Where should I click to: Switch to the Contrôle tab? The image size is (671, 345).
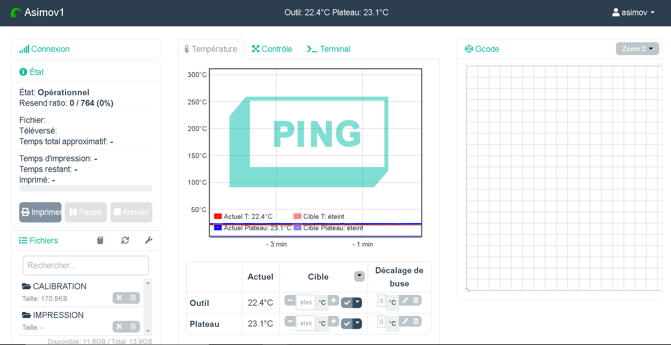point(272,49)
